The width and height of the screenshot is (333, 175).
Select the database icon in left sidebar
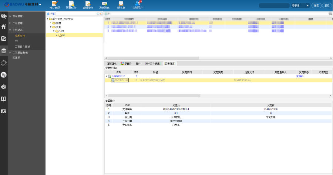[x=4, y=51]
